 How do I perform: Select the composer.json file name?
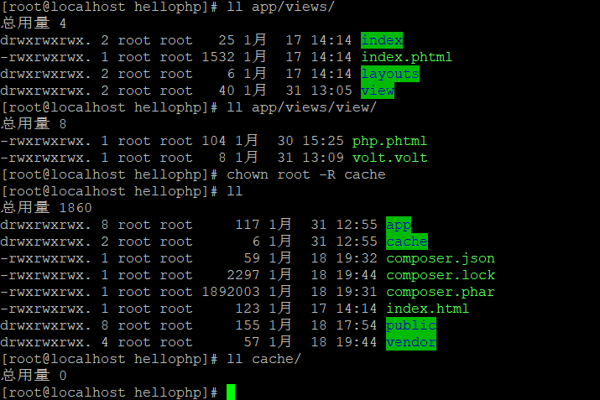pos(441,258)
